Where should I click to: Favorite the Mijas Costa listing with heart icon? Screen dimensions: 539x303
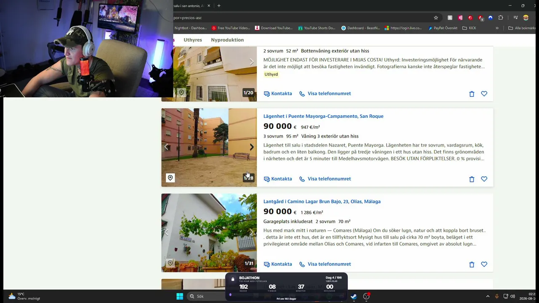tap(484, 94)
